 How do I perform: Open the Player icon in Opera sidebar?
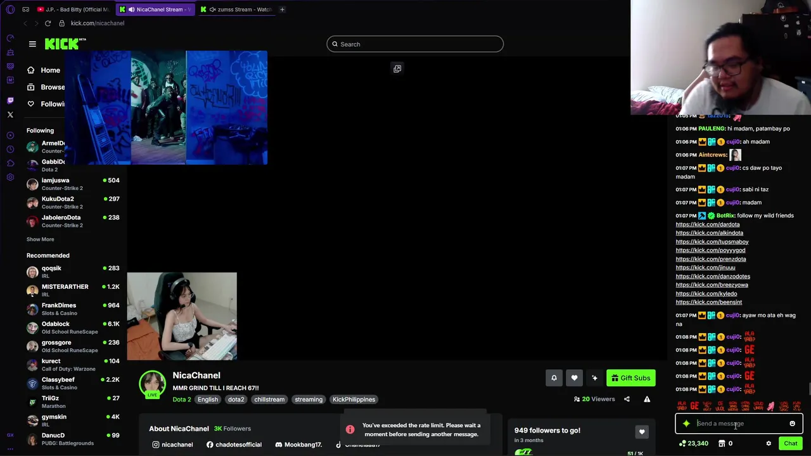[10, 135]
